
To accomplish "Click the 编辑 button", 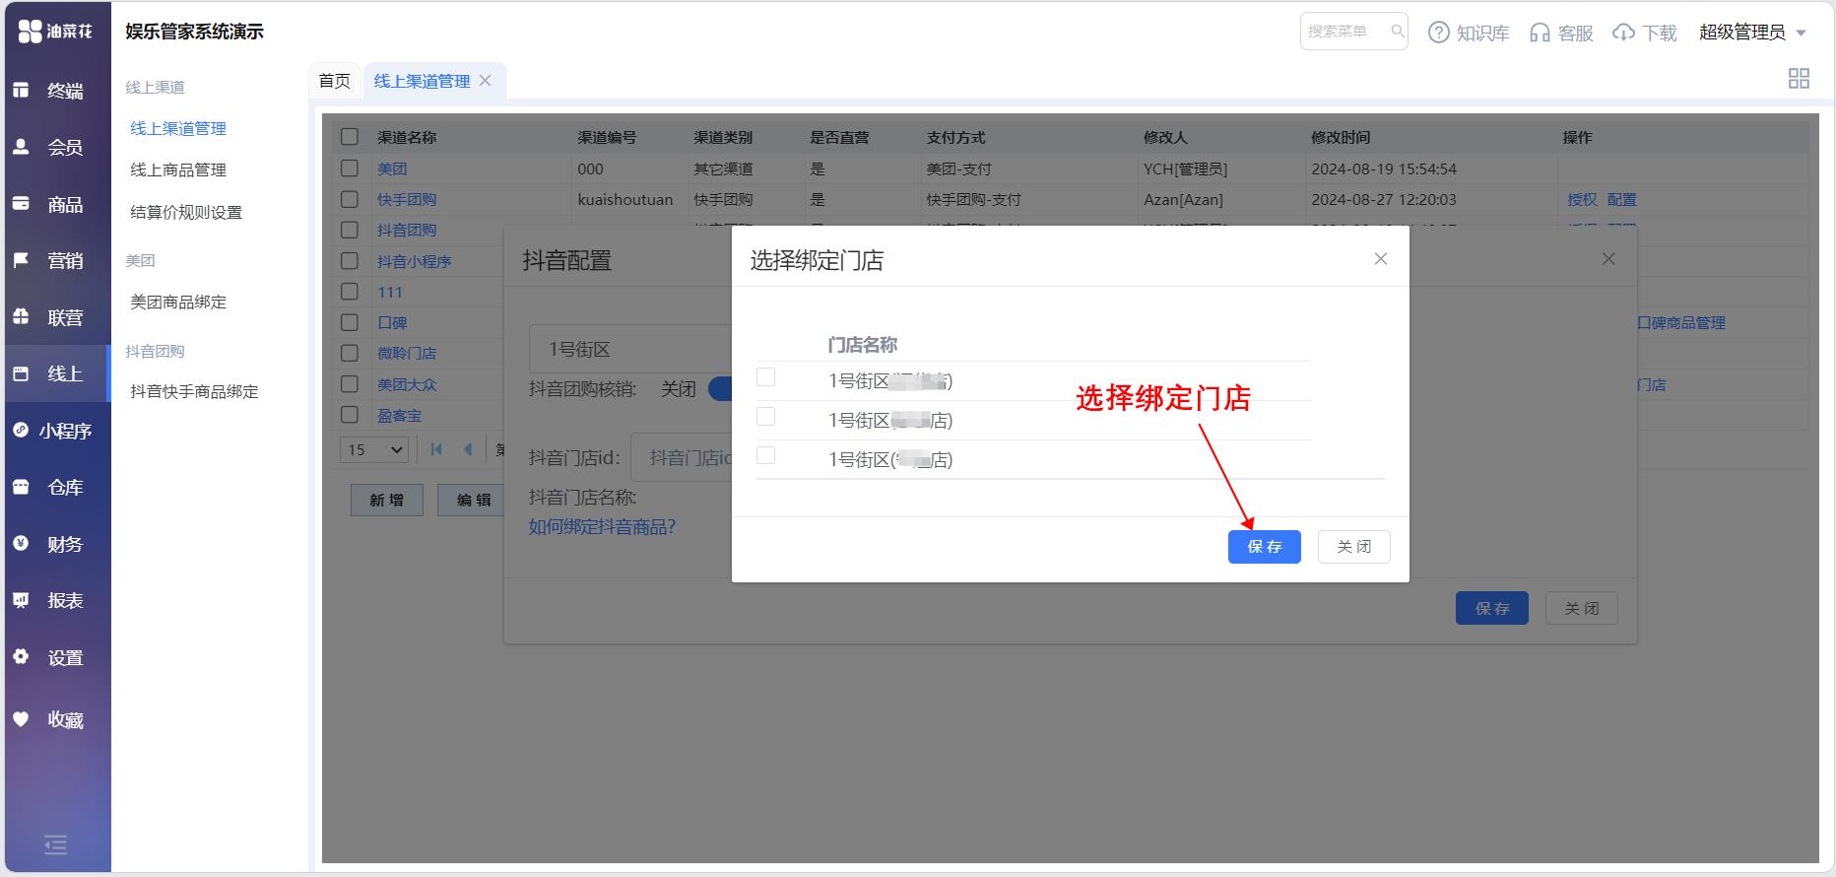I will (x=471, y=500).
